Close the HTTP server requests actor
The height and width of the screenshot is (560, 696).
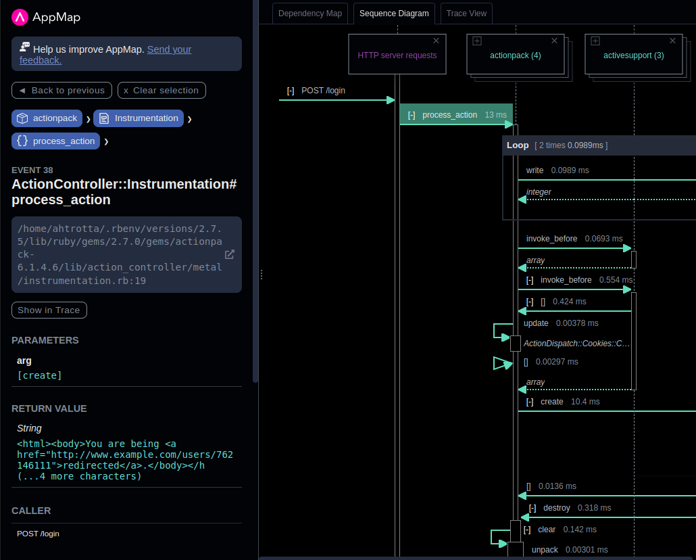(436, 41)
